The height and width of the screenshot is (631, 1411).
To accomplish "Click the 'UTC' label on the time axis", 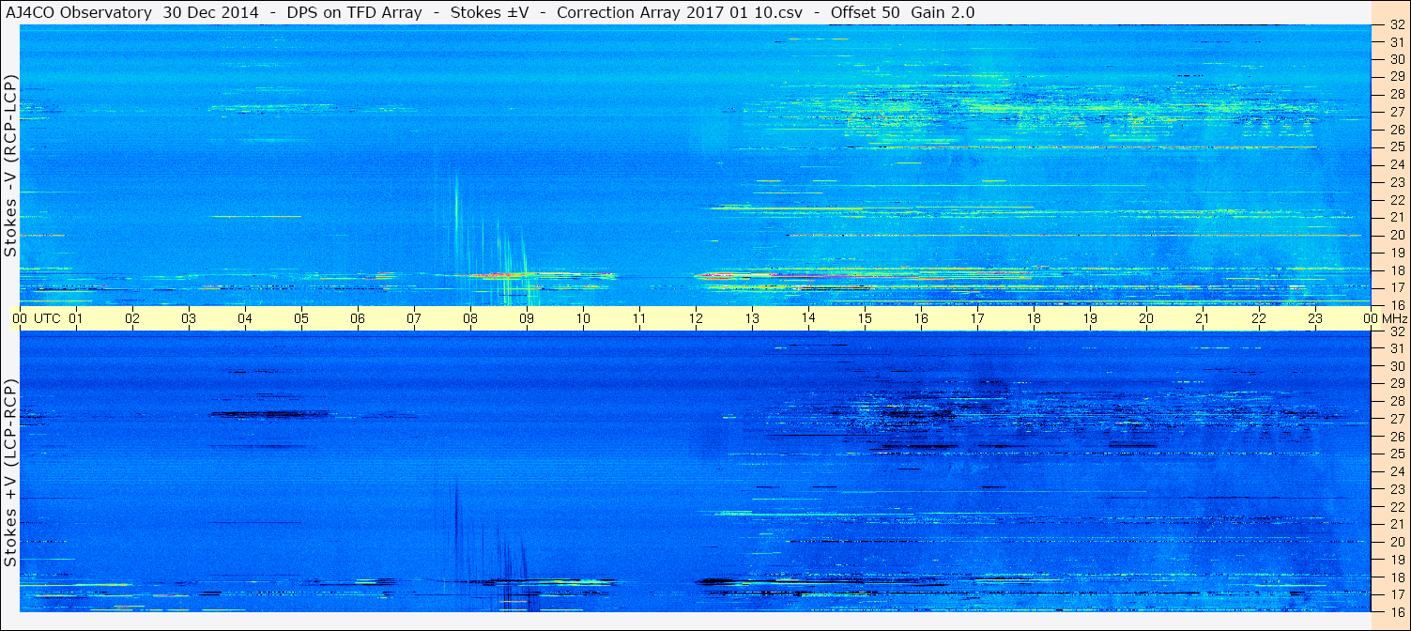I will pos(47,318).
